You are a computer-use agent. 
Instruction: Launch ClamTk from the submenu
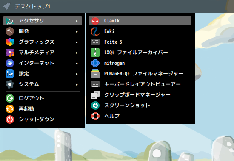point(140,21)
